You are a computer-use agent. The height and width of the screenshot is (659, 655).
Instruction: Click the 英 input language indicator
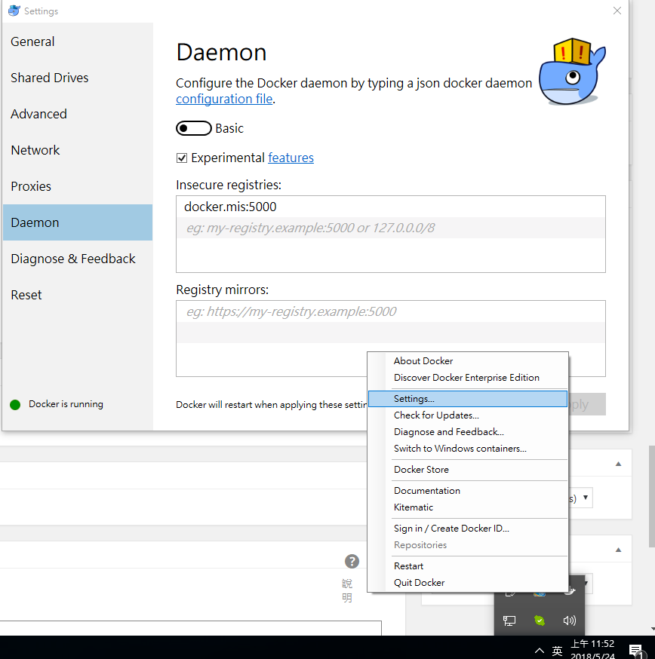tap(557, 651)
